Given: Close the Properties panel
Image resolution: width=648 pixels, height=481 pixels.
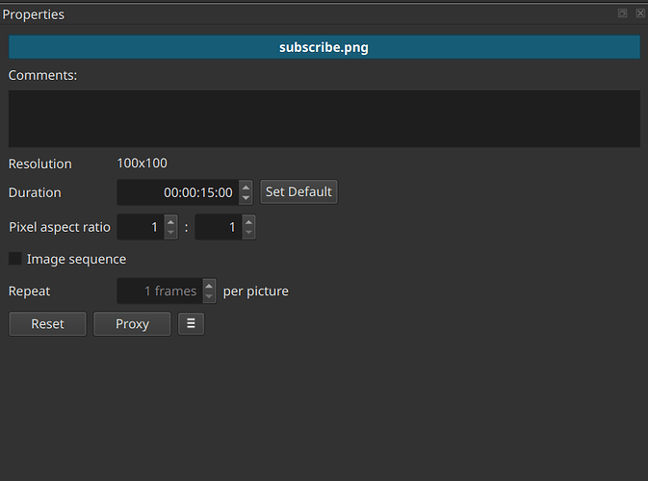Looking at the screenshot, I should (x=639, y=13).
